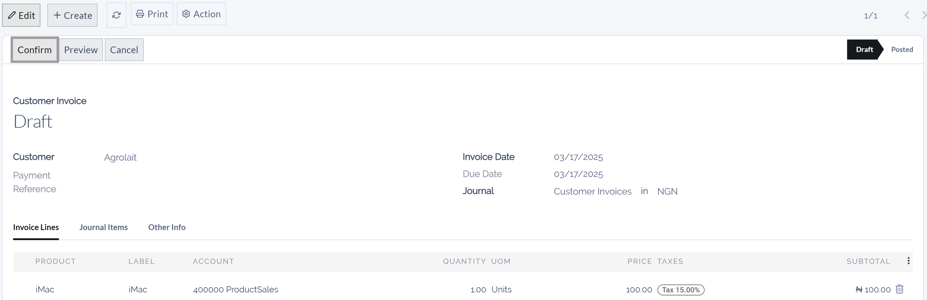The image size is (927, 300).
Task: Select the printer icon to print the invoice
Action: click(141, 14)
